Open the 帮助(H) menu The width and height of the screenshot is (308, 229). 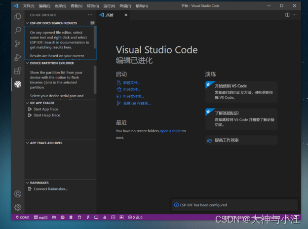[142, 6]
